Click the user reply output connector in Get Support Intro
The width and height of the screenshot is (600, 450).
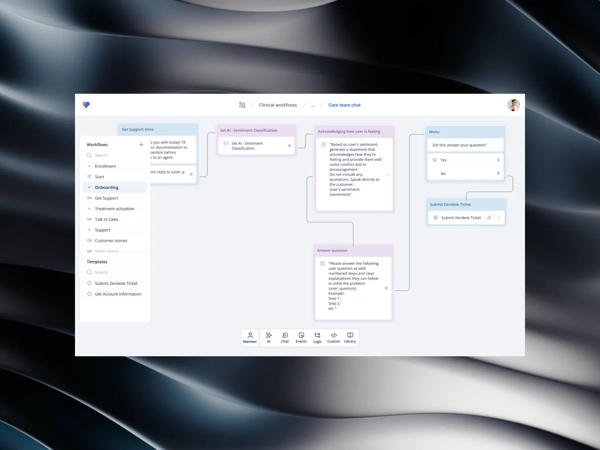coord(191,174)
